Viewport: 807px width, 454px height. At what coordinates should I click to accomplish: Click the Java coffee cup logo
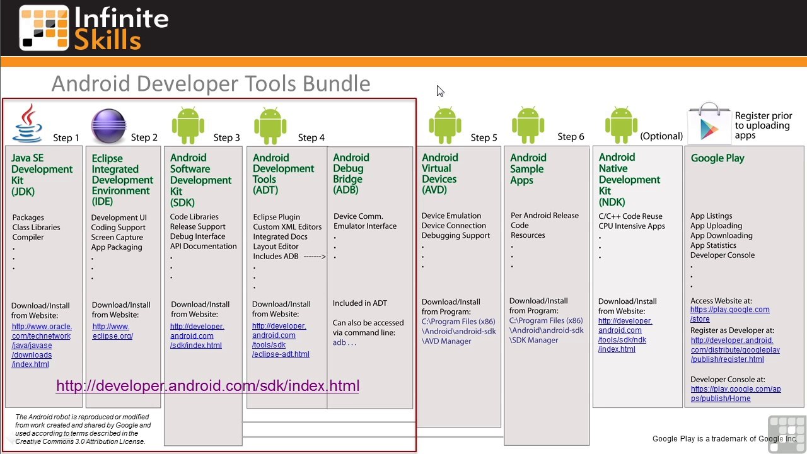pyautogui.click(x=28, y=124)
